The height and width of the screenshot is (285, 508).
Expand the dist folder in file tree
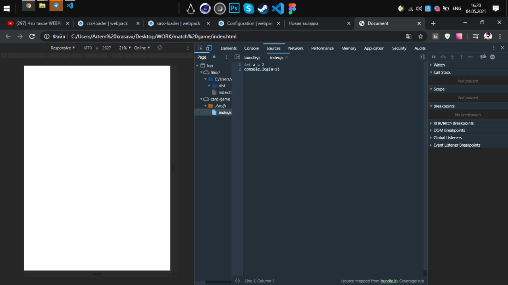pos(210,86)
